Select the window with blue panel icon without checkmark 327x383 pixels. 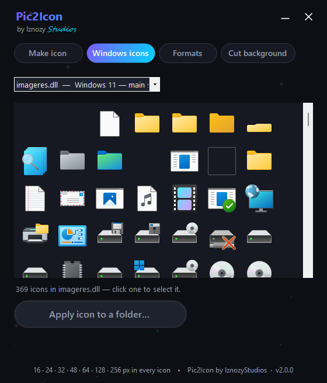(x=185, y=161)
